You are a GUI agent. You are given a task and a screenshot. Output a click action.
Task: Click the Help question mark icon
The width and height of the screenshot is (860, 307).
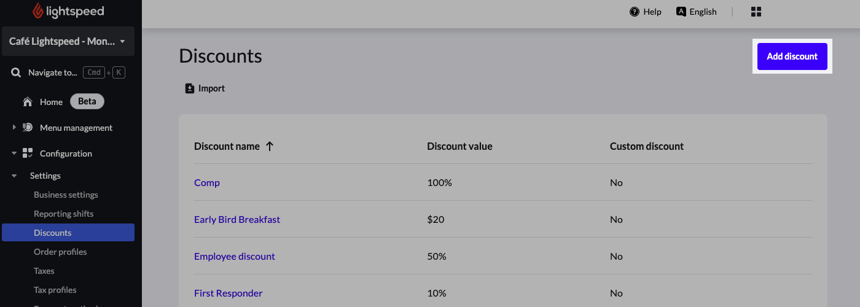635,12
